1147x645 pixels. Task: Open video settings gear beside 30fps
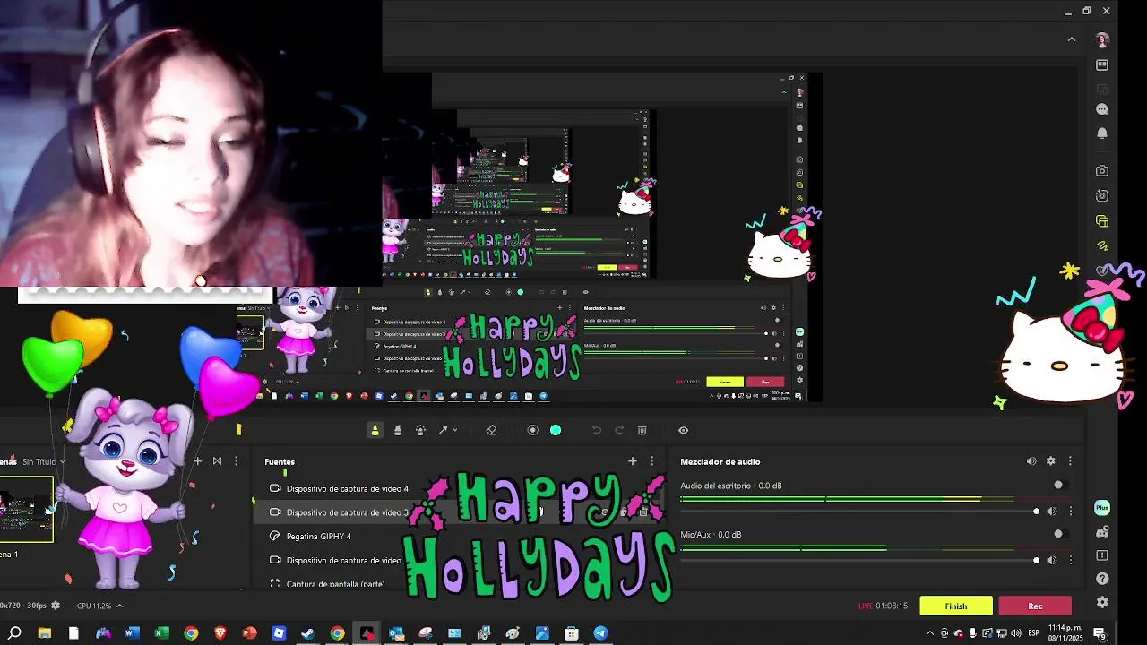(56, 606)
